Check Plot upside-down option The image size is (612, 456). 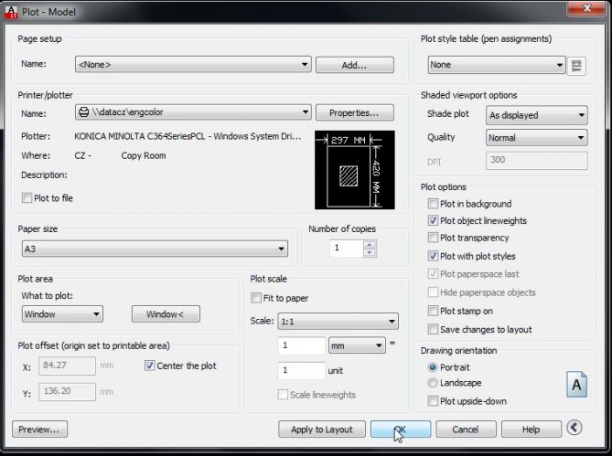pyautogui.click(x=433, y=401)
